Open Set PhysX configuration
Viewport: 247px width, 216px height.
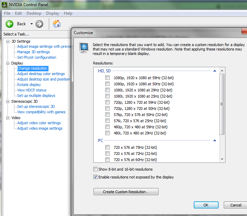pyautogui.click(x=37, y=57)
